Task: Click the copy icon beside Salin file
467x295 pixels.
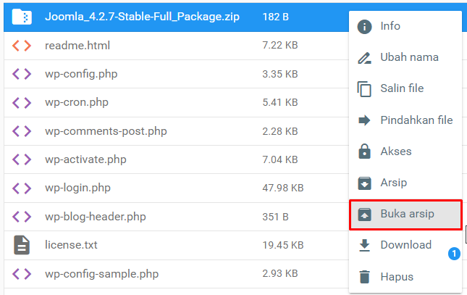Action: [365, 88]
